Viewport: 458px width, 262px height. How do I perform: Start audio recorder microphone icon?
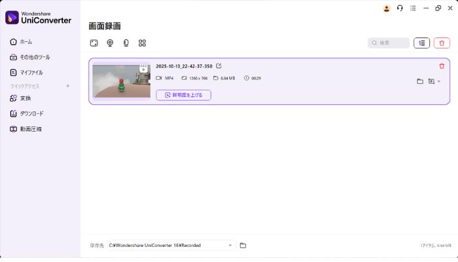point(126,43)
